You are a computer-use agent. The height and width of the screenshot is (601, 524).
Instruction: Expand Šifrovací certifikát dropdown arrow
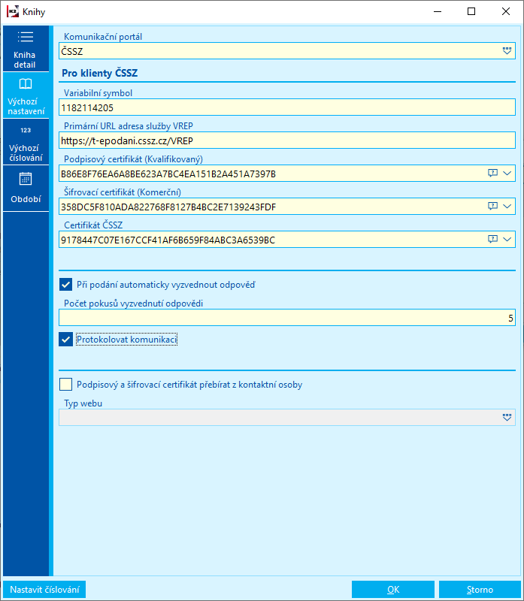pos(507,206)
